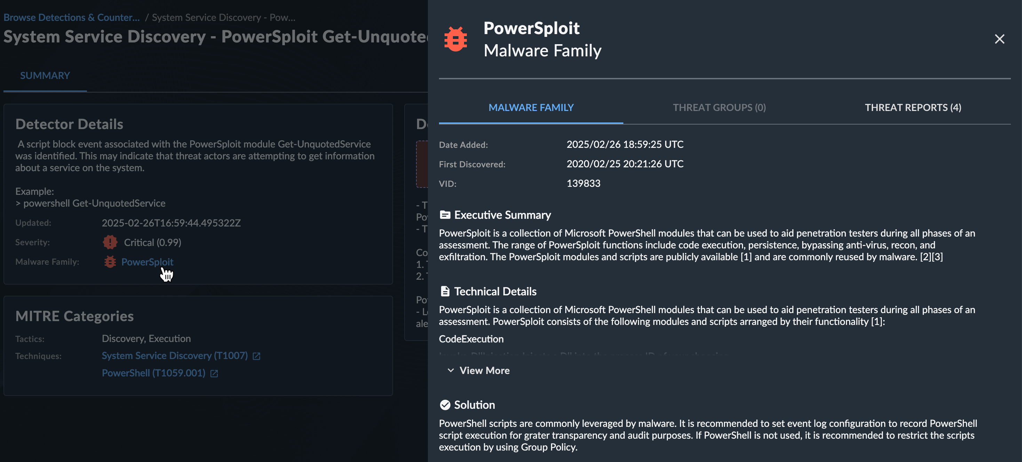Click the PowerSploit malware bug icon in the panel header
1022x462 pixels.
point(455,39)
